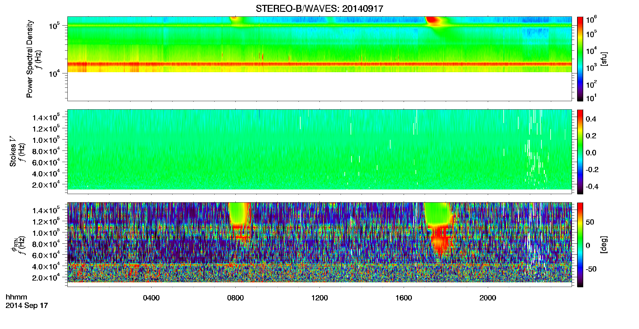
Task: Click the [sfu] colorbar unit label
Action: point(604,59)
